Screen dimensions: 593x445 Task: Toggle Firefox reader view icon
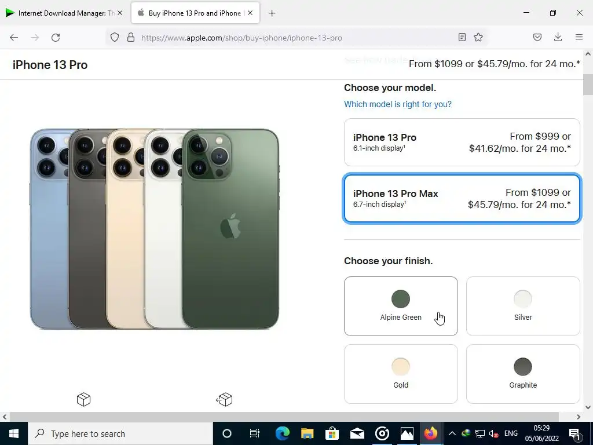click(x=462, y=38)
